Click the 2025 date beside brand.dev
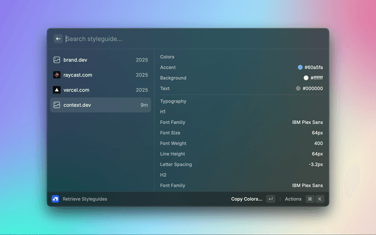The width and height of the screenshot is (376, 235). coord(142,60)
